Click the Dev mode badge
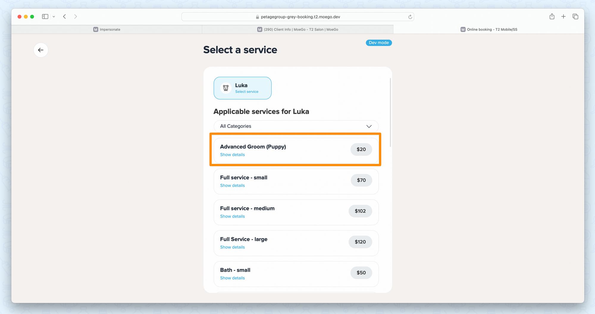This screenshot has width=595, height=314. tap(379, 43)
